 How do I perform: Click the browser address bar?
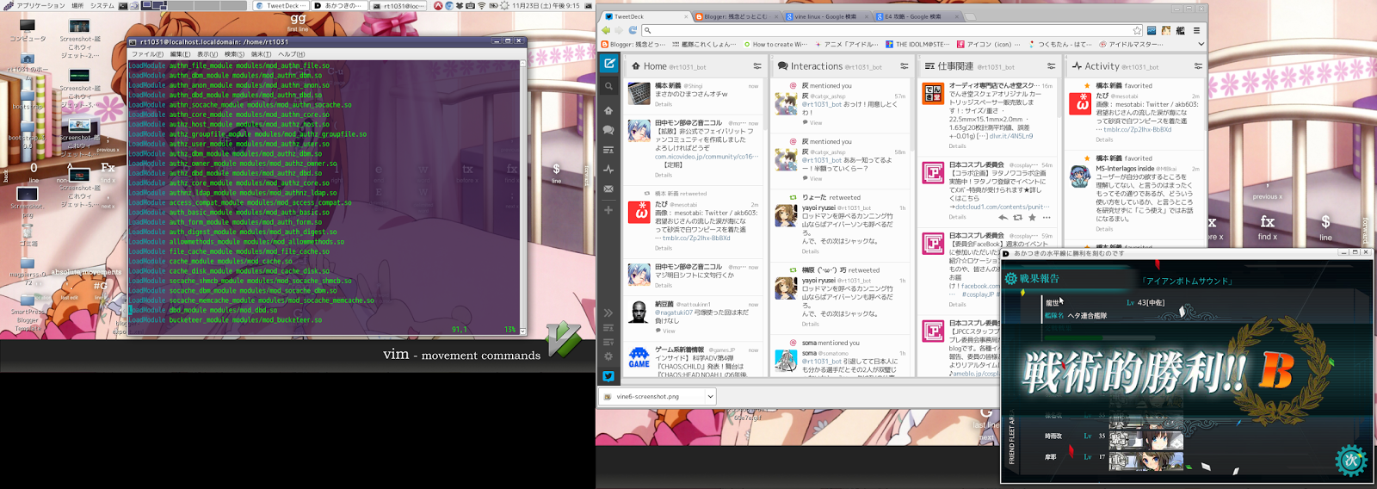[892, 30]
